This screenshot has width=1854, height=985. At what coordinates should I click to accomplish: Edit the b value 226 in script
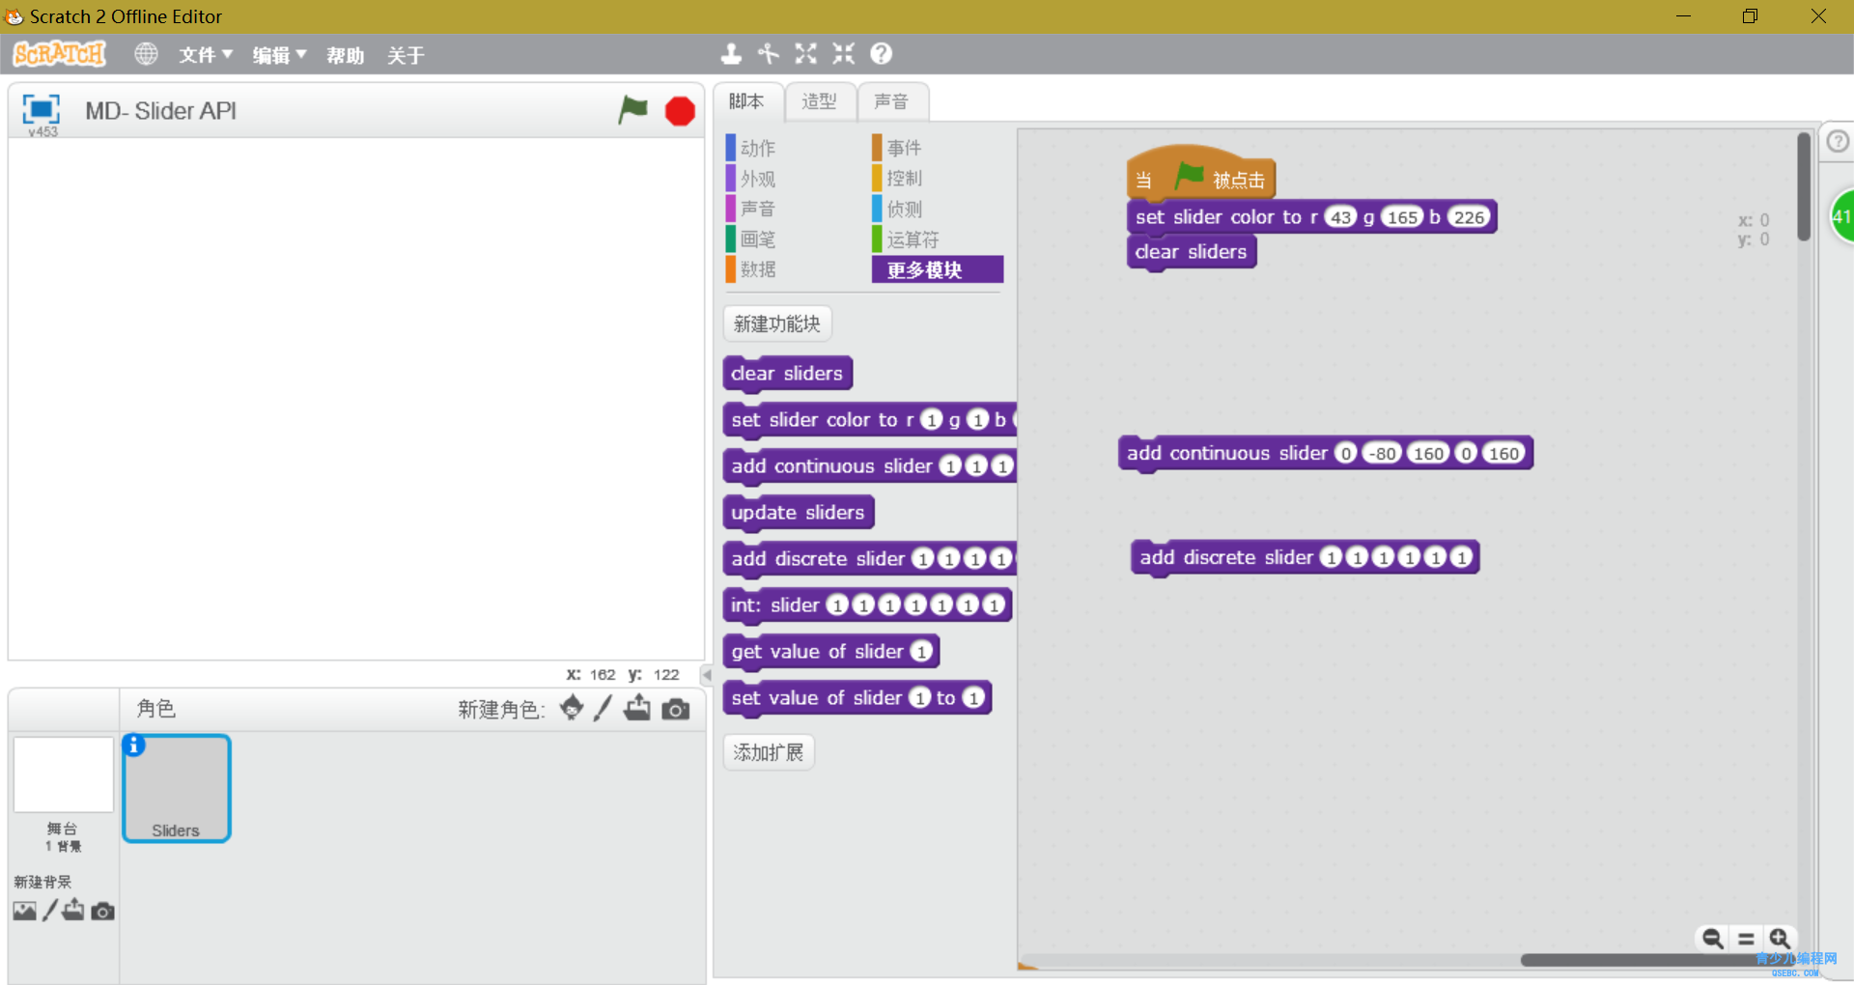click(1469, 217)
